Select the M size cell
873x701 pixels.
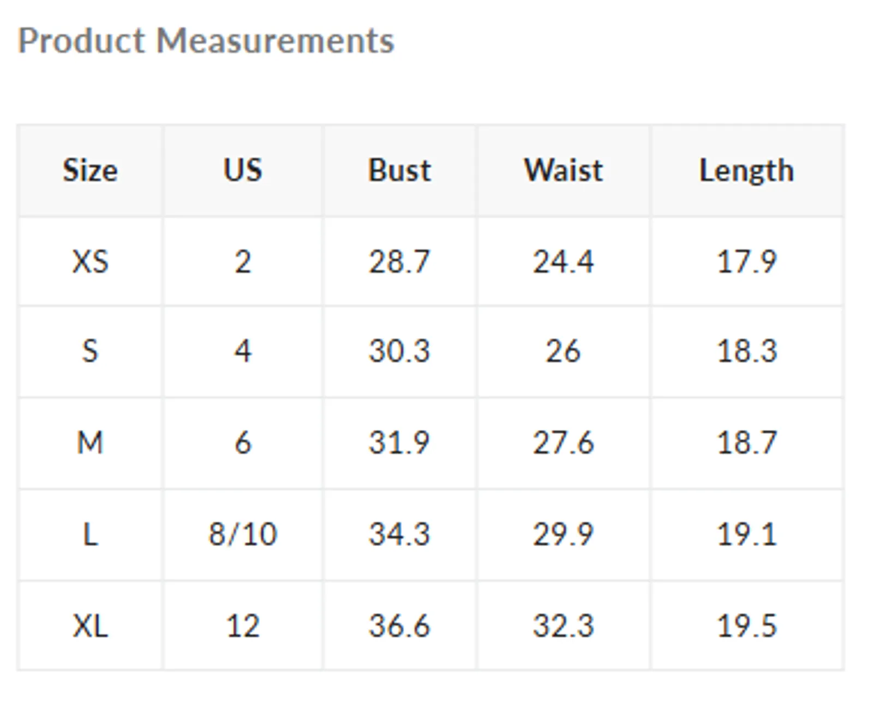pyautogui.click(x=90, y=443)
